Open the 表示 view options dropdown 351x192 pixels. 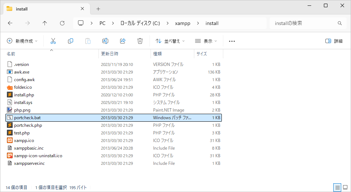(x=206, y=41)
